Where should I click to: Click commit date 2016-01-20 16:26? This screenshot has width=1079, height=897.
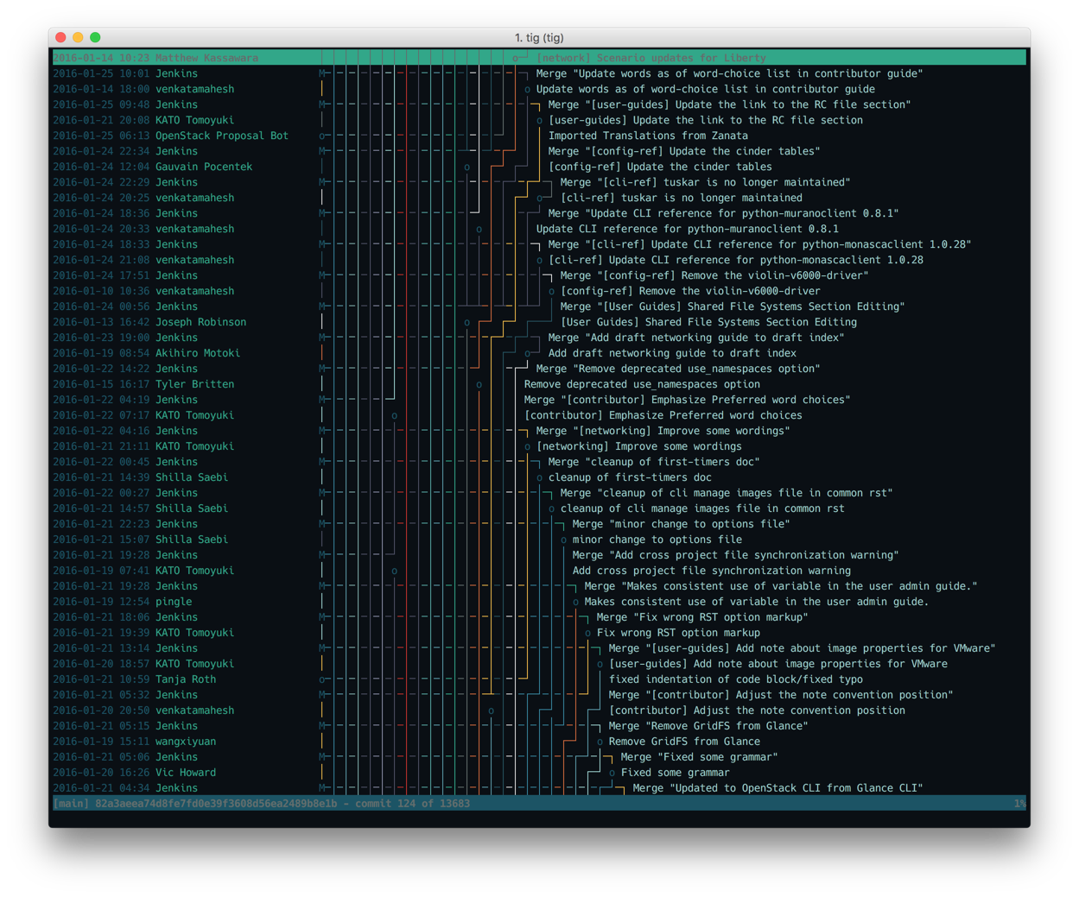[x=101, y=773]
